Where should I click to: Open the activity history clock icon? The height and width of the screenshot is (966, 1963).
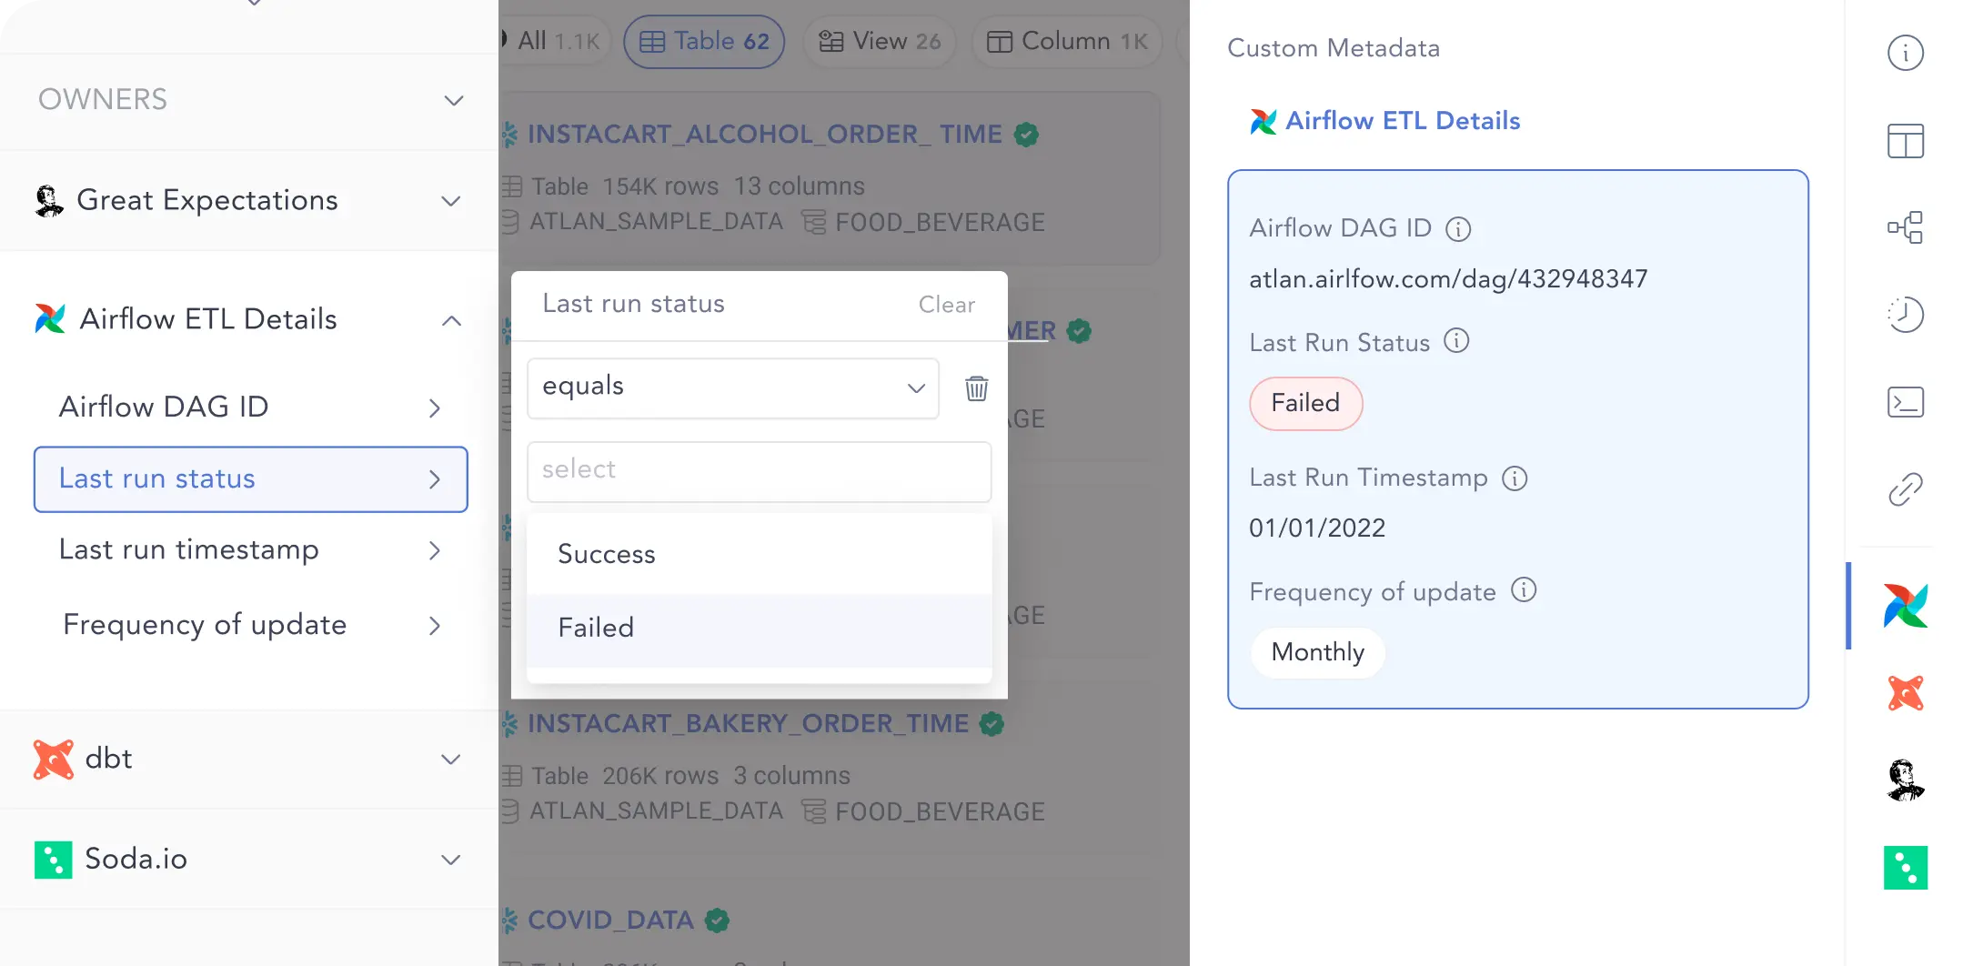(x=1905, y=315)
